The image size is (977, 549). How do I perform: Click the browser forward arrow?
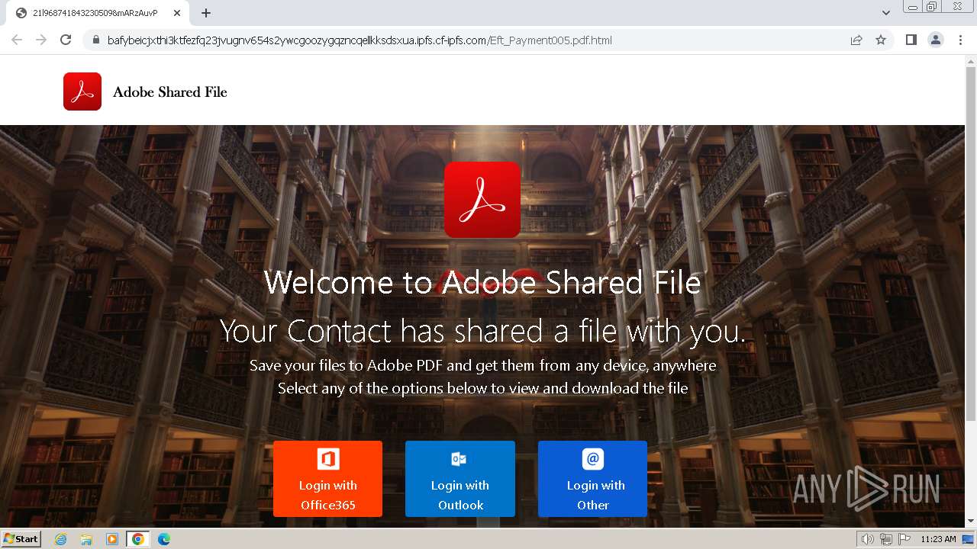(41, 40)
